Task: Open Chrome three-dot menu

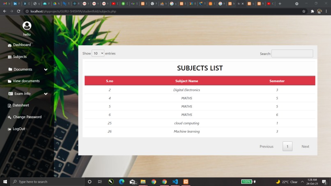Action: click(326, 11)
